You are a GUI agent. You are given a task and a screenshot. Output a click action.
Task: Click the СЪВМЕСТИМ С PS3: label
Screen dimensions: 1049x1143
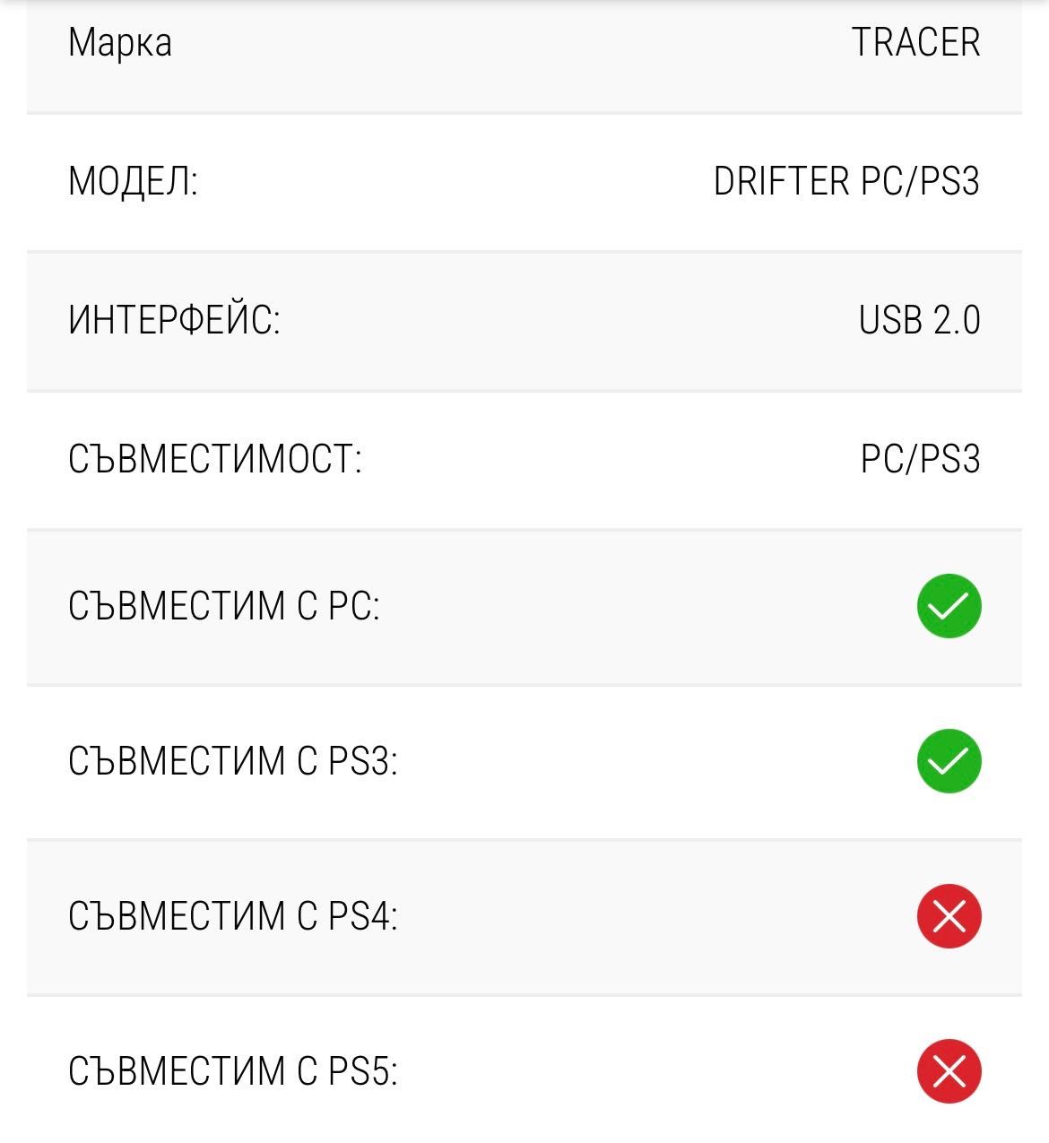[233, 761]
